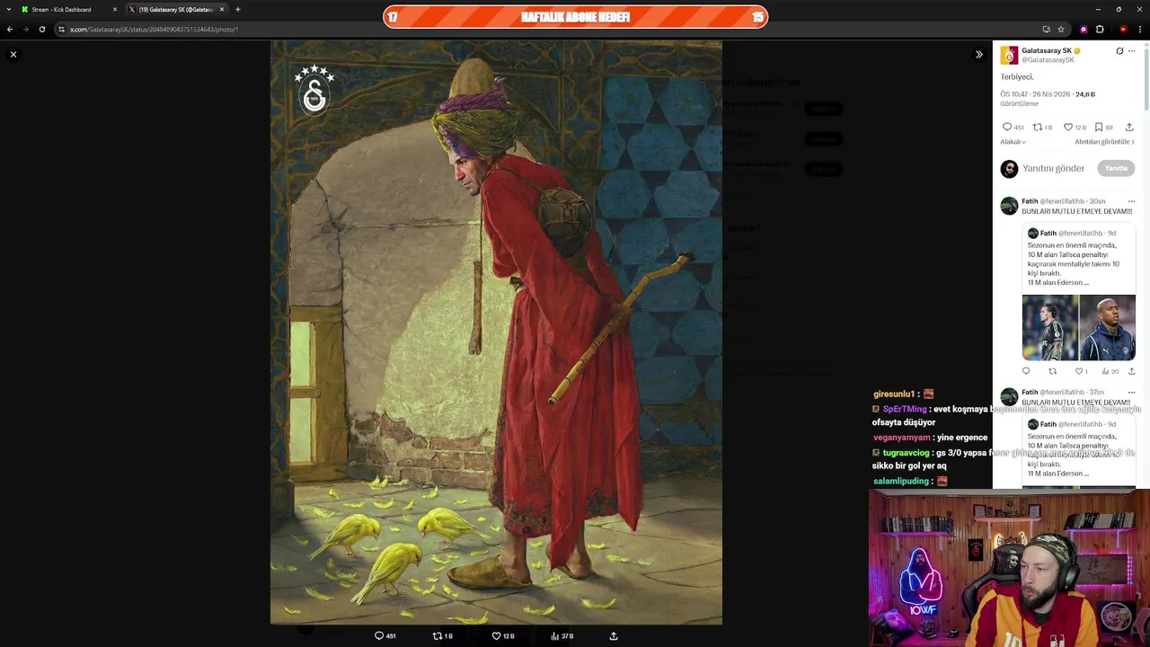Click the share icon below the painting image
Viewport: 1150px width, 647px height.
614,636
